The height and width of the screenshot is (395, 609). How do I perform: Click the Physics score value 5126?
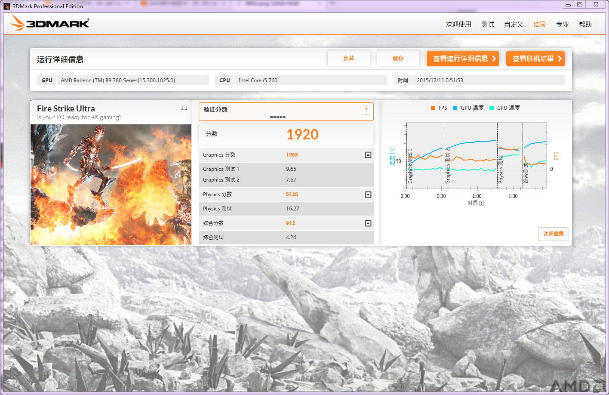point(292,194)
